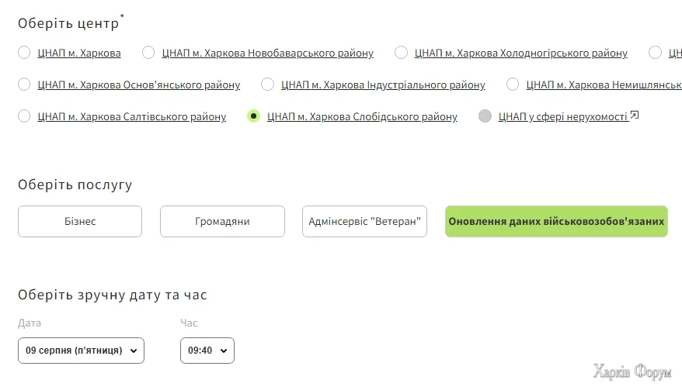Viewport: 682px width, 387px height.
Task: Pick the ЦНАП Основ'янського району radio
Action: (x=24, y=85)
